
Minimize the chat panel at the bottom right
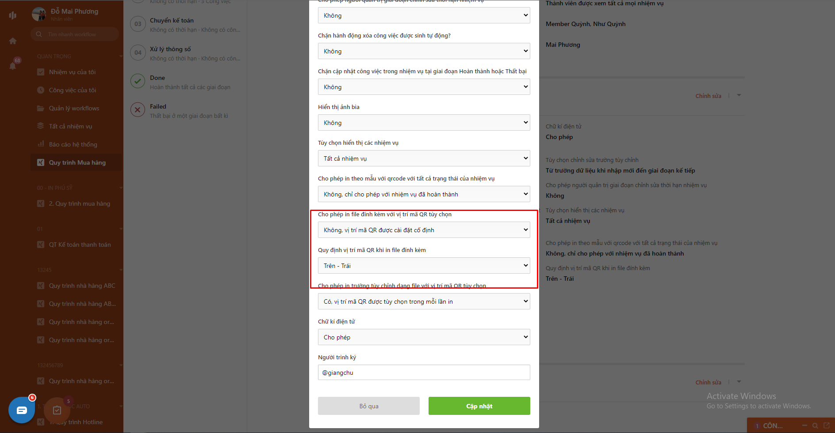point(804,425)
